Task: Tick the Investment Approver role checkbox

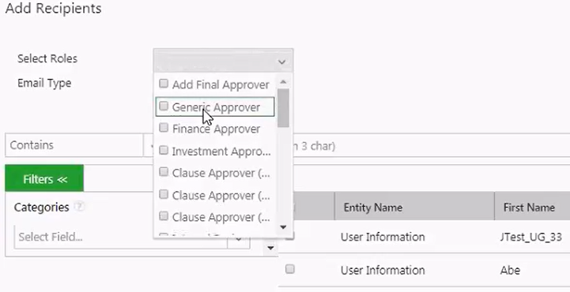Action: pos(164,150)
